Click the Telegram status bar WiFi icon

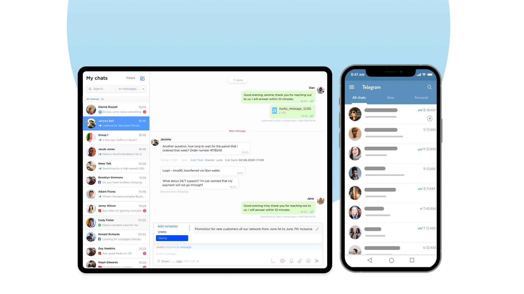[x=422, y=74]
